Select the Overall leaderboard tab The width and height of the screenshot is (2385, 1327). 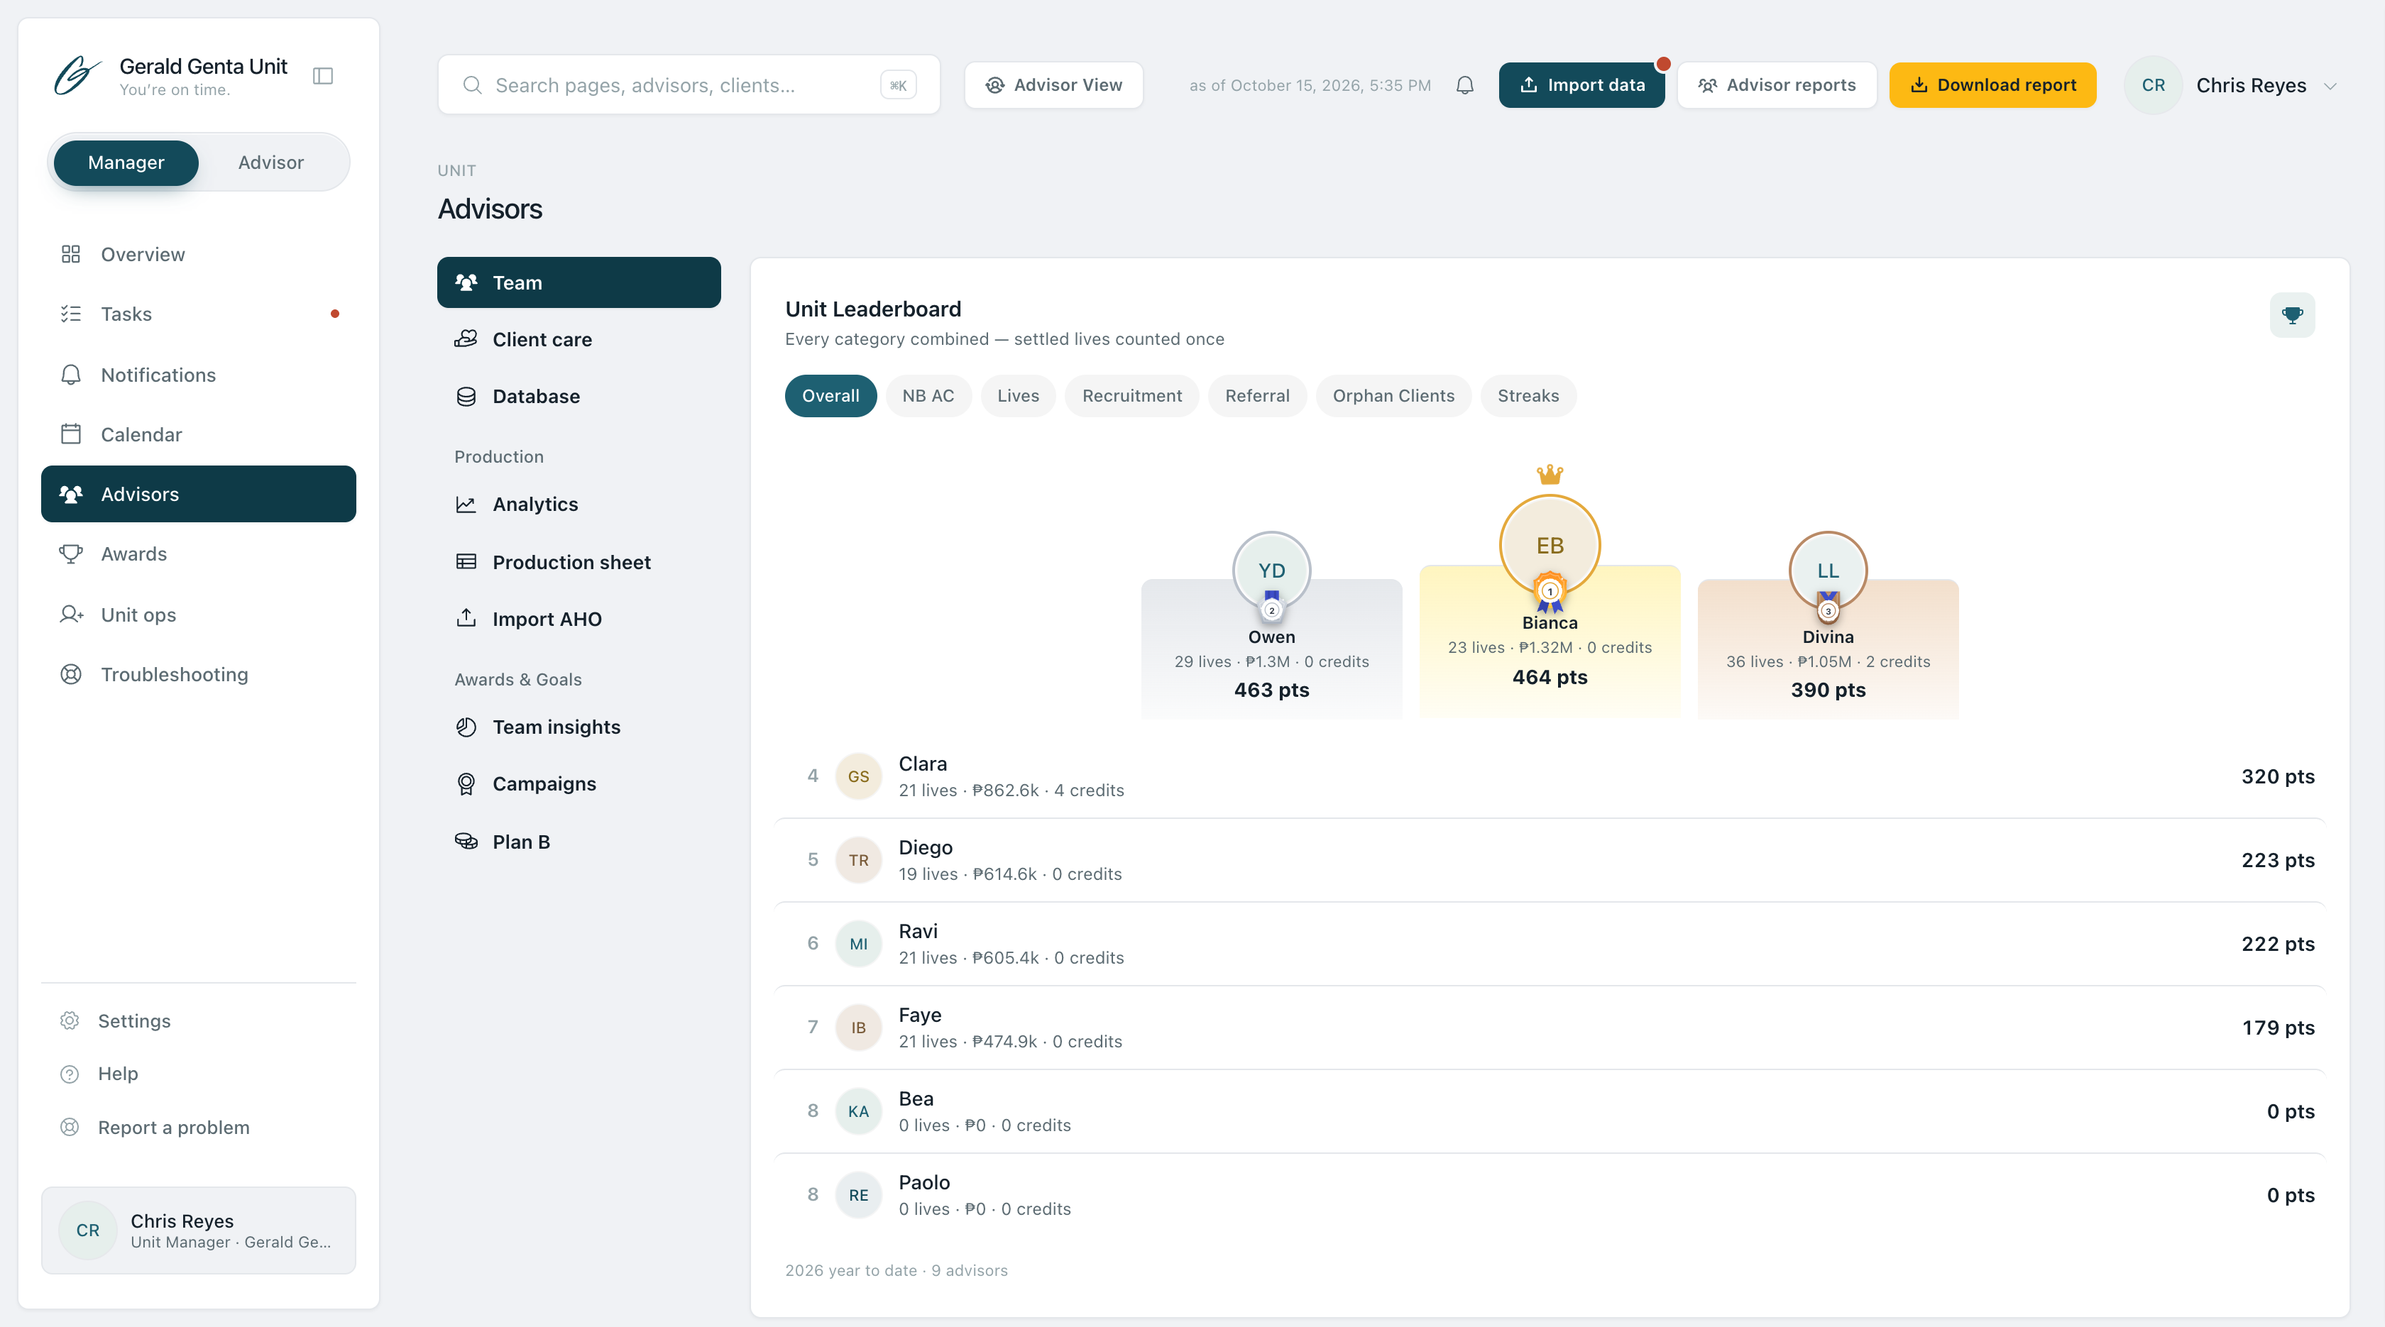click(830, 396)
